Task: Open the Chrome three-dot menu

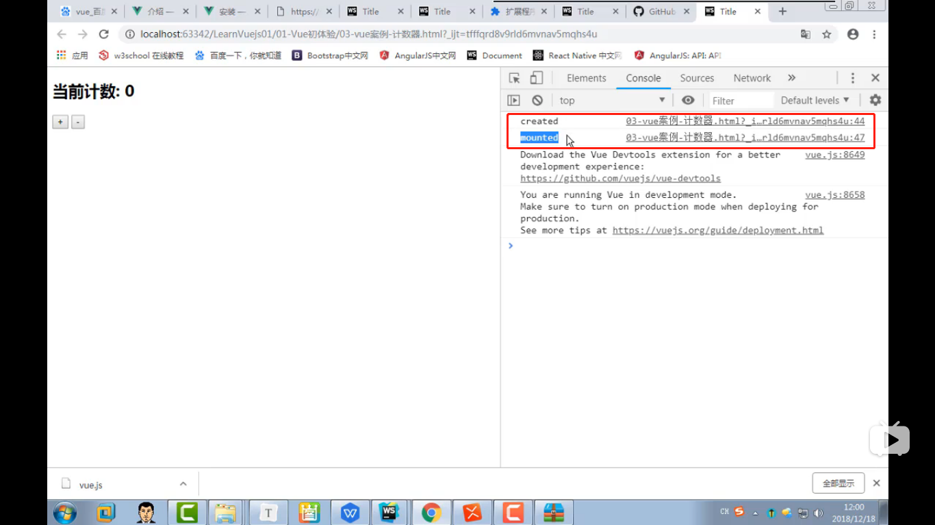Action: pos(874,34)
